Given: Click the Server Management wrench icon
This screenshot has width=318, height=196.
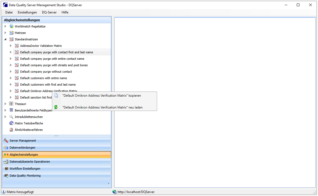Looking at the screenshot, I should pos(6,141).
